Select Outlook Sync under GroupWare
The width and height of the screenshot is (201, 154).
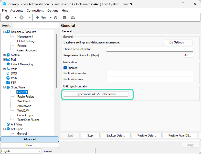pyautogui.click(x=26, y=115)
